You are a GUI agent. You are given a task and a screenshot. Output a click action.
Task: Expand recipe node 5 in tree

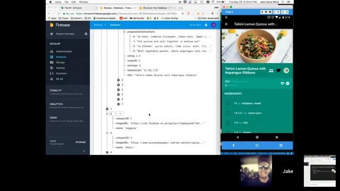118,94
